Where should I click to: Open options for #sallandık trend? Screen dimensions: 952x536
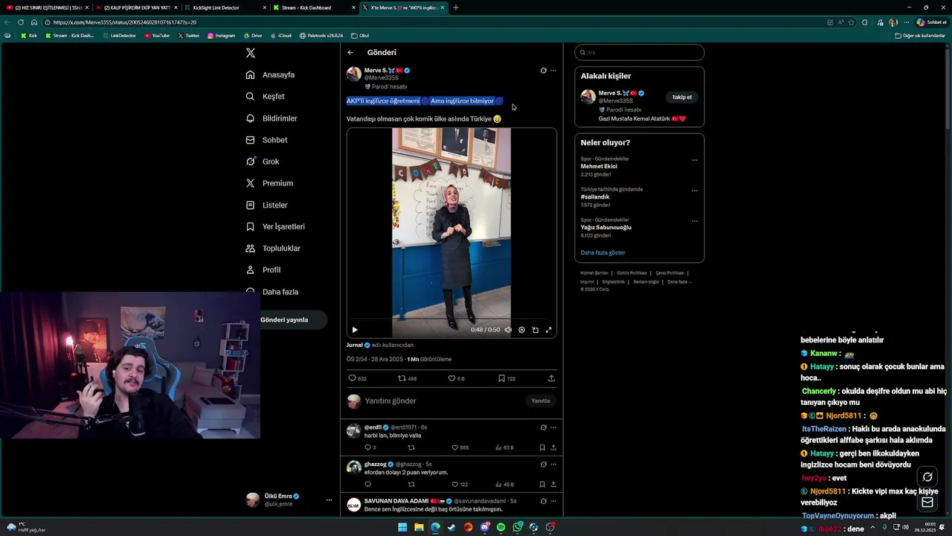pyautogui.click(x=695, y=191)
